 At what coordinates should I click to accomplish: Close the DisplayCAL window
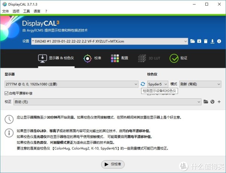[x=219, y=4]
